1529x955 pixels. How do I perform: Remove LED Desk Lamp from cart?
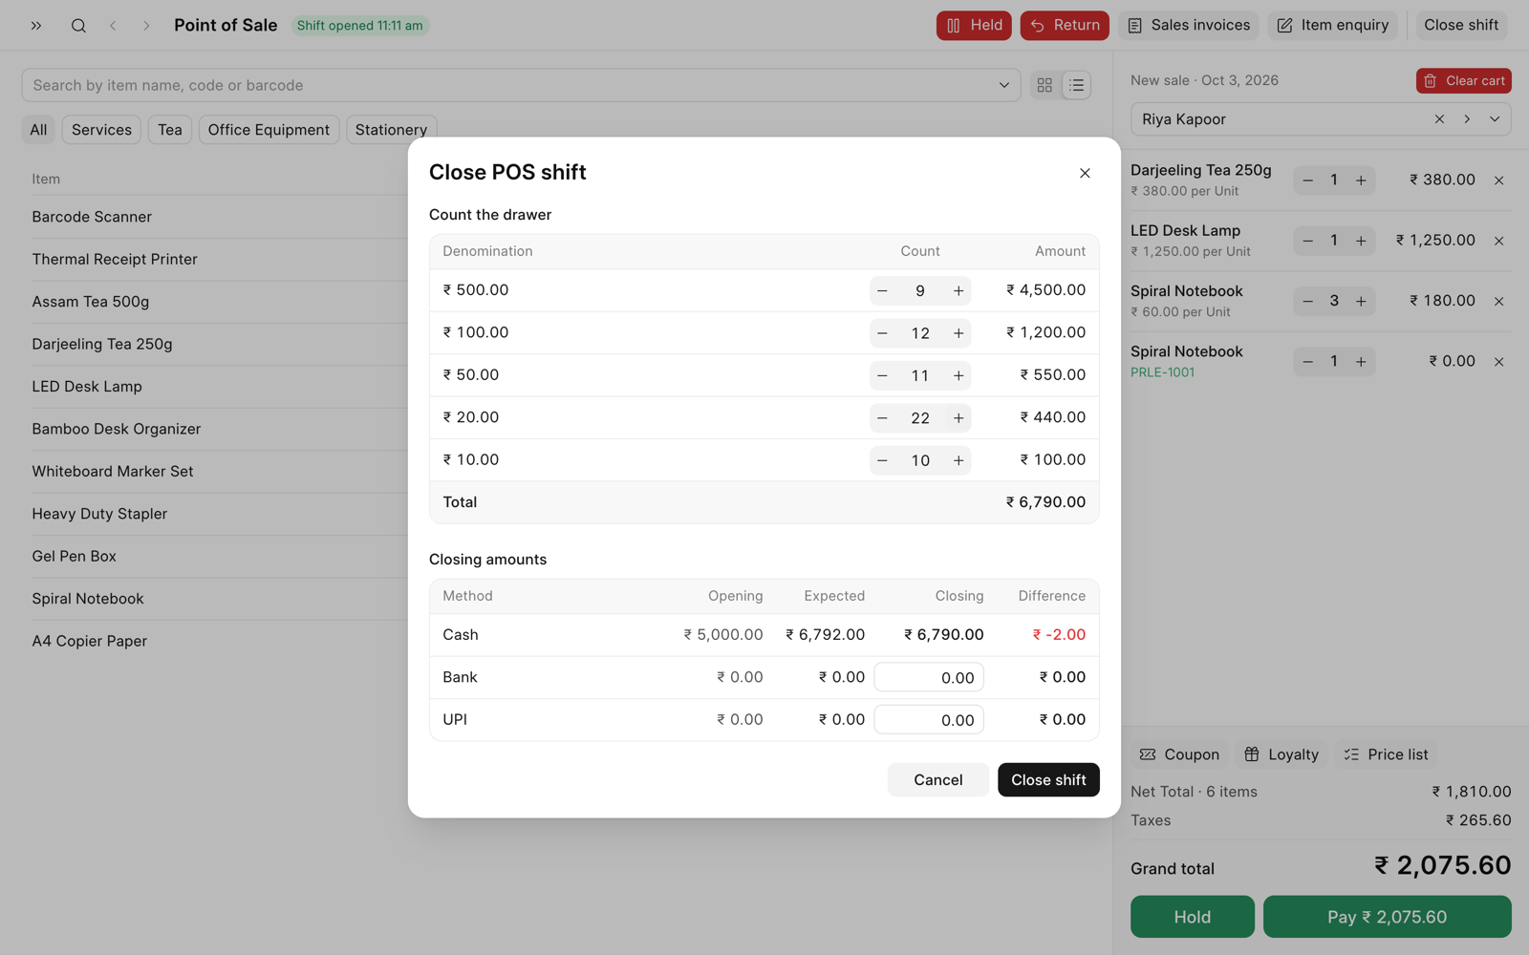pos(1498,241)
